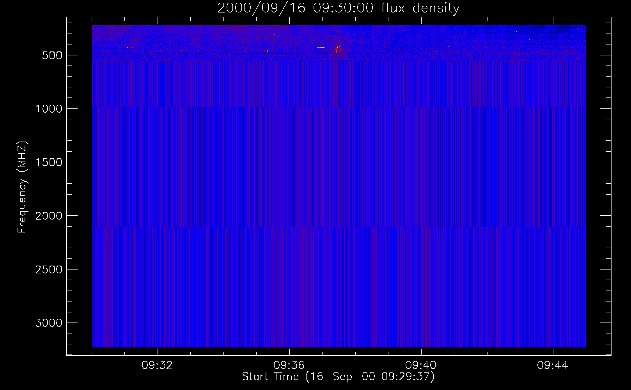631x390 pixels.
Task: Click the 3000 frequency tick label
Action: click(49, 323)
